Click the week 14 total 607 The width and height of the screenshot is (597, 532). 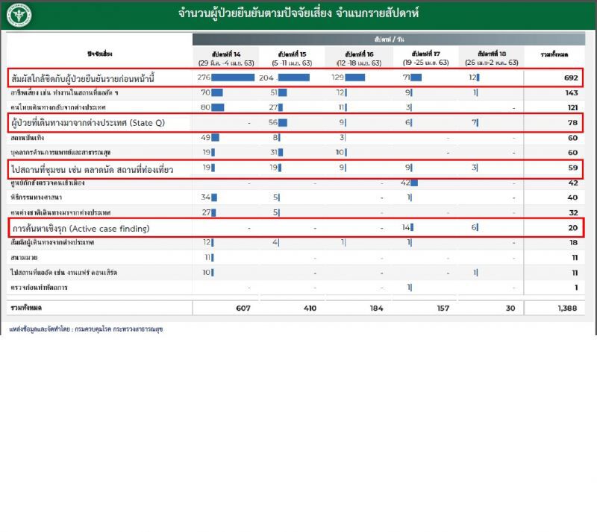tap(243, 308)
